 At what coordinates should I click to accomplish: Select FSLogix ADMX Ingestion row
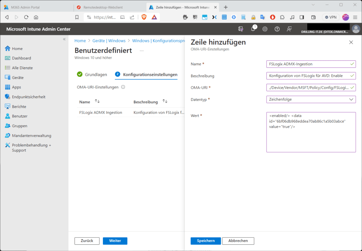131,112
